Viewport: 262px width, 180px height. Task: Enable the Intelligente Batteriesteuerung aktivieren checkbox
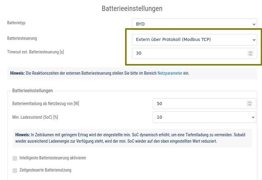click(x=15, y=158)
